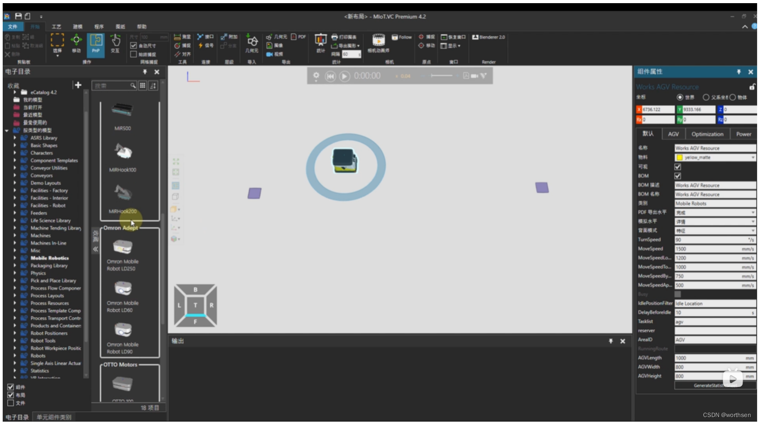This screenshot has height=422, width=758.
Task: Expand the eCatalog 4.2 tree node
Action: pos(15,92)
